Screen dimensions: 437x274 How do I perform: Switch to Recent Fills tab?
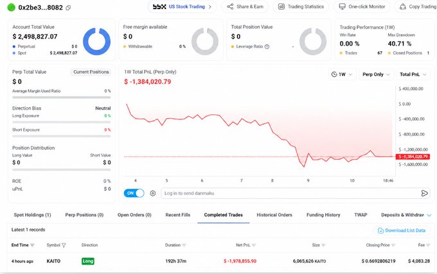178,215
